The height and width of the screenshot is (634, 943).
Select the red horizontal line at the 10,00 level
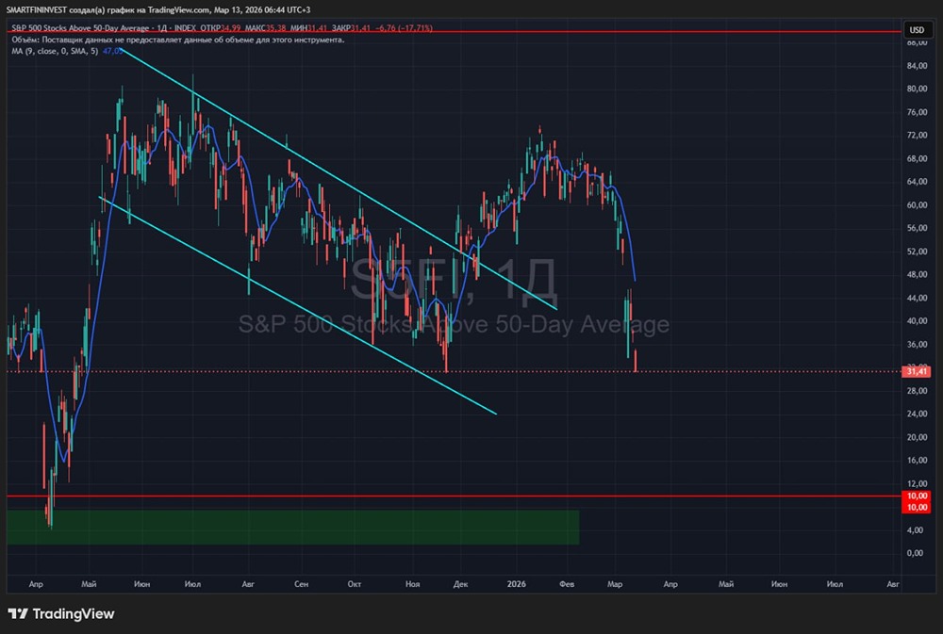pyautogui.click(x=455, y=496)
